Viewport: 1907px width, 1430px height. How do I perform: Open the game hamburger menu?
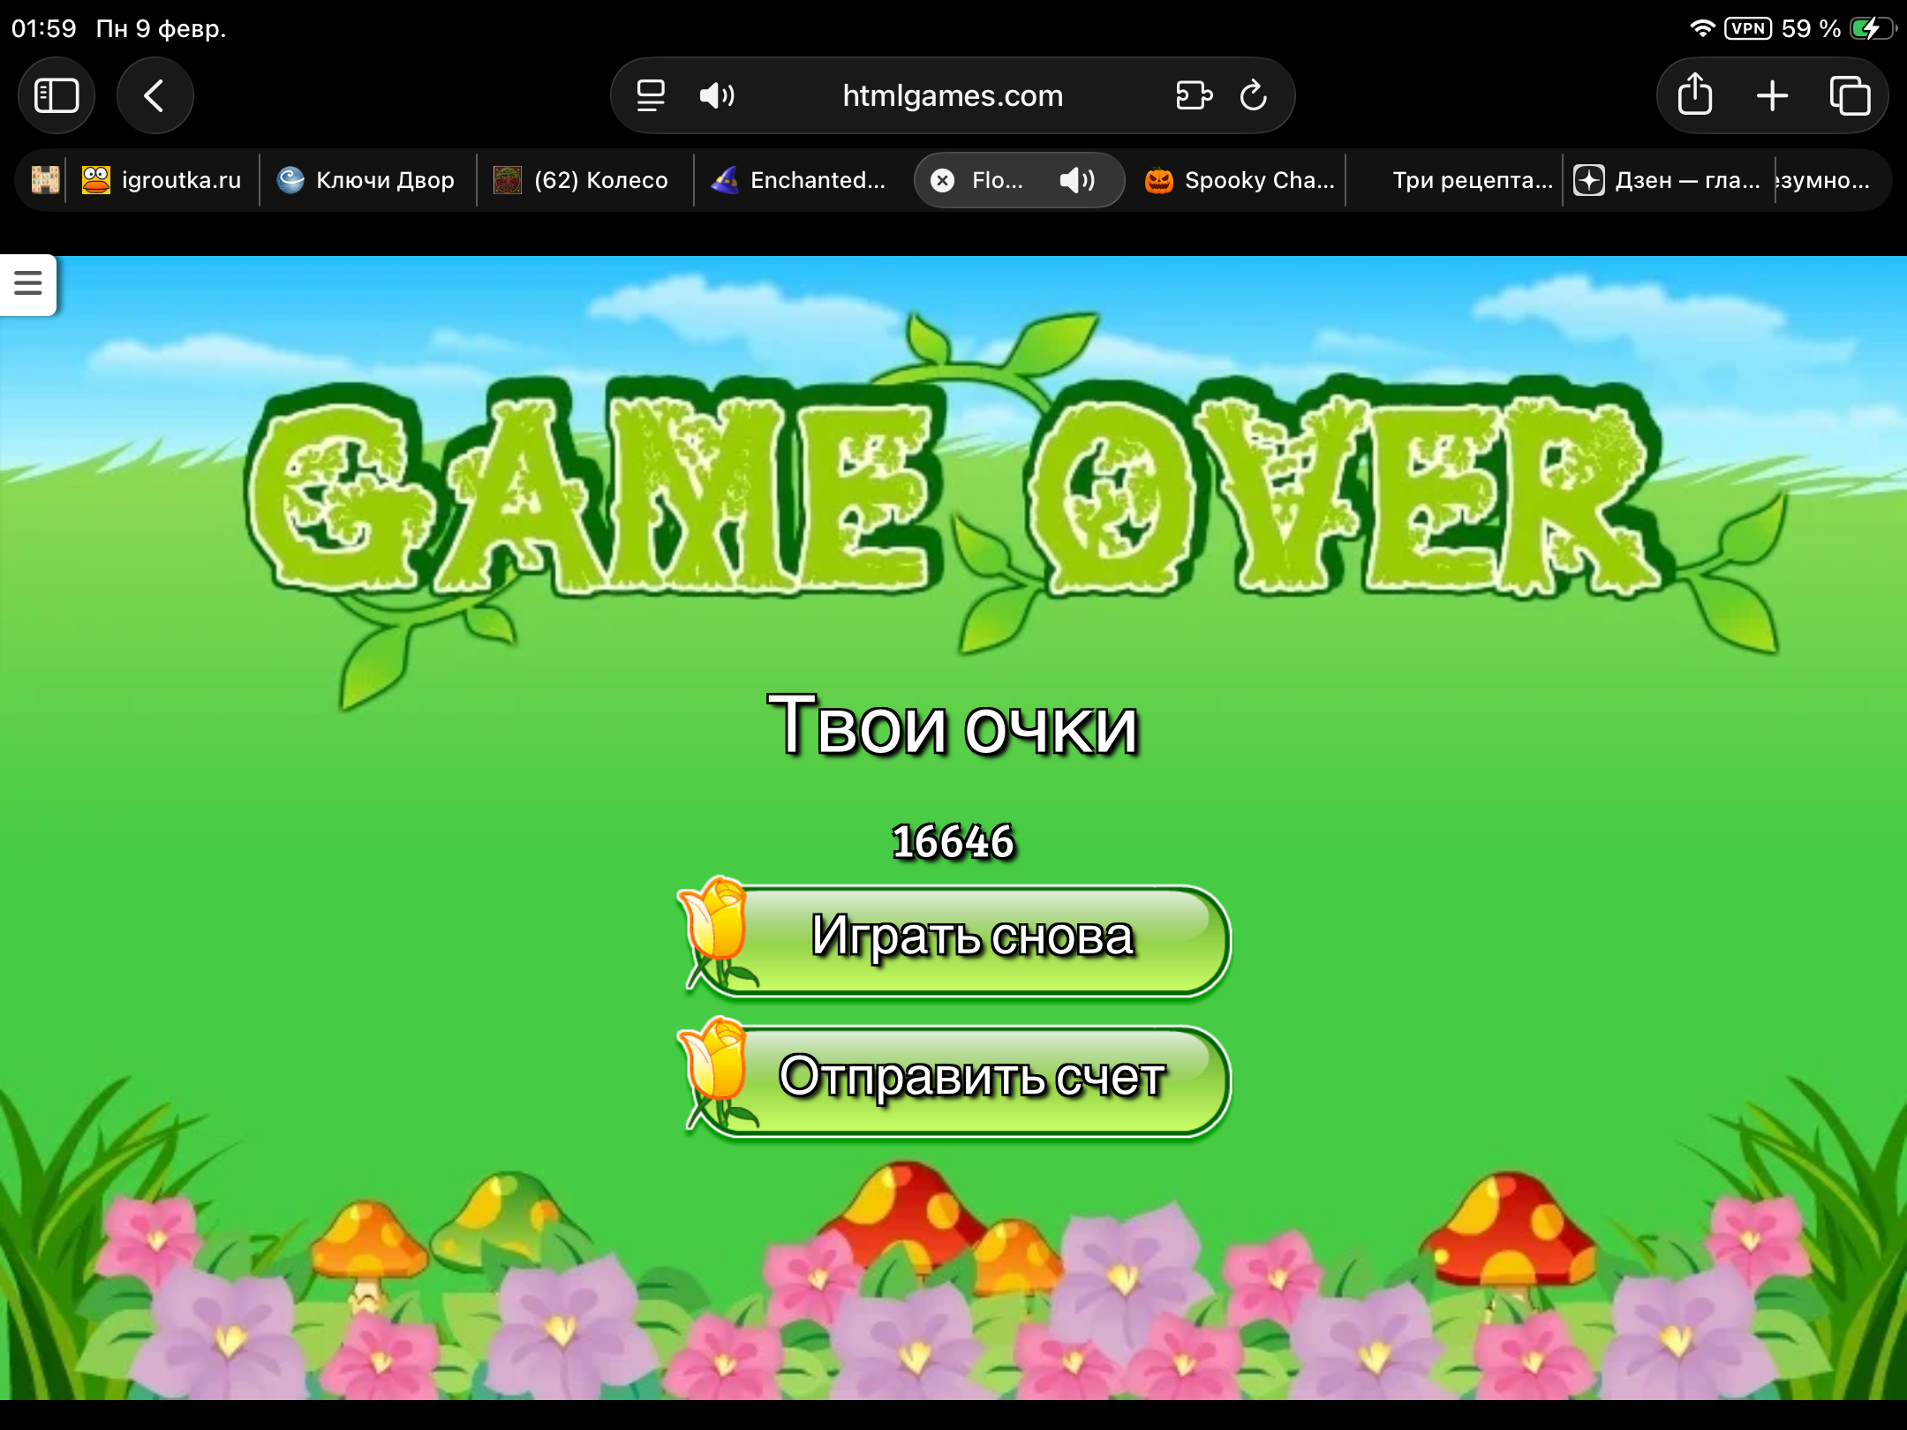tap(28, 283)
